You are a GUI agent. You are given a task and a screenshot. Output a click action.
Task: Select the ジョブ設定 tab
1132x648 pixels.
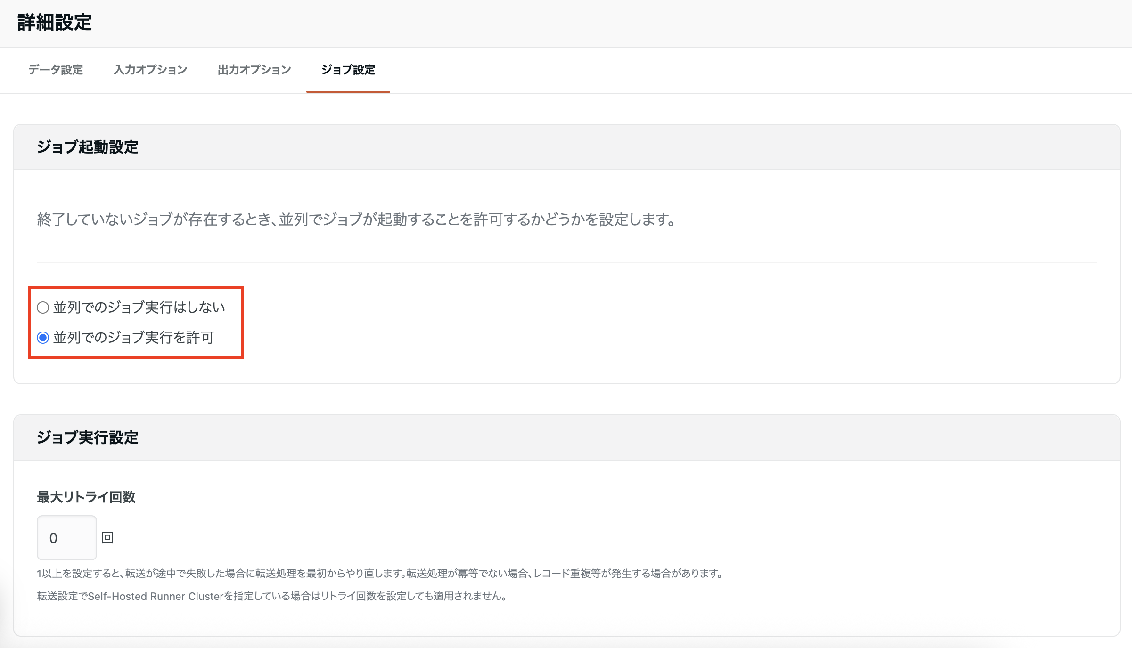[x=348, y=70]
